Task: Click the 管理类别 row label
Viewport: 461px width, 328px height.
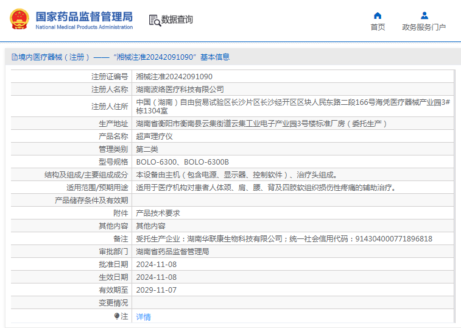Action: 113,149
